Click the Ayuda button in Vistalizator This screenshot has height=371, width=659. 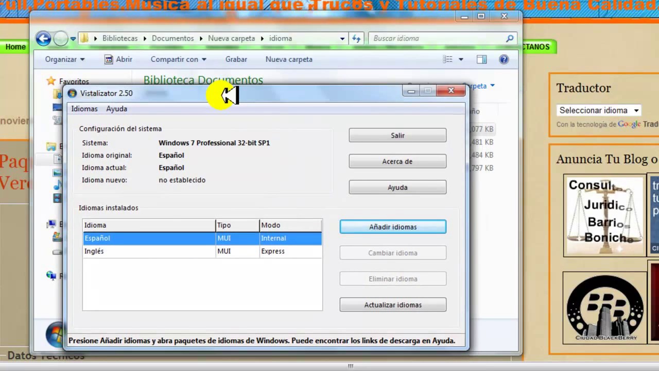pos(397,188)
